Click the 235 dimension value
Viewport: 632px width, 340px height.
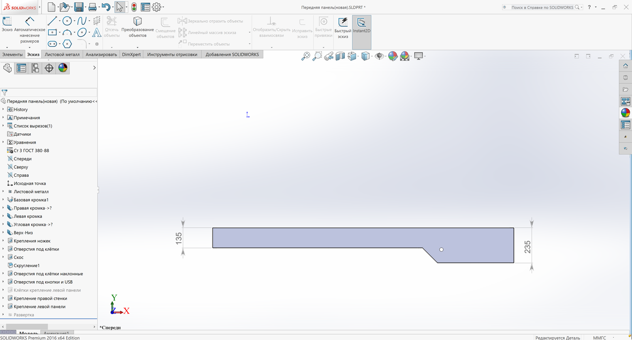pyautogui.click(x=527, y=247)
